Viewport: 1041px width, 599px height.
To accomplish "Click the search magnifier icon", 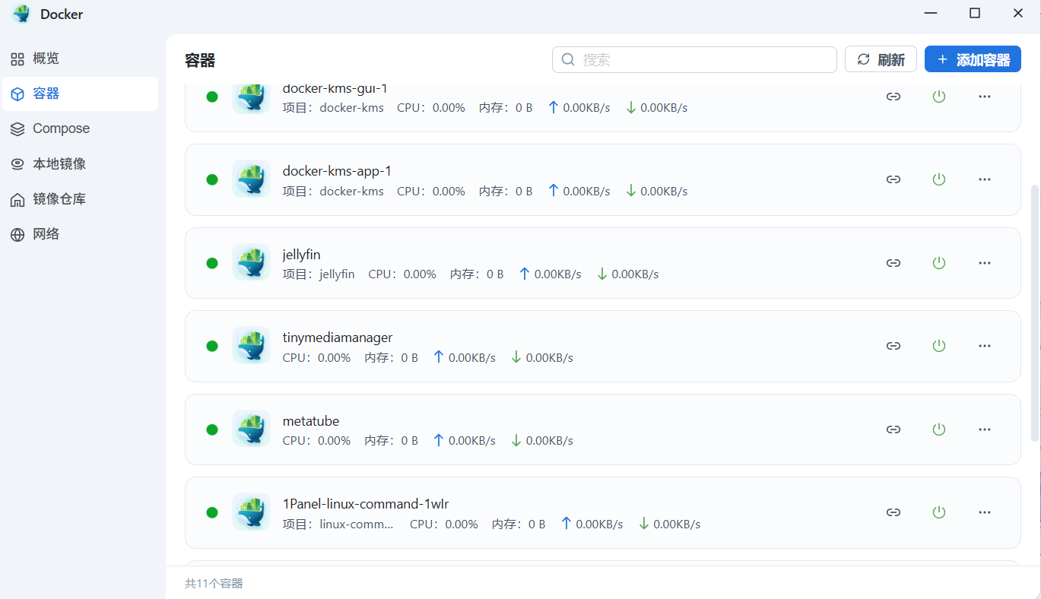I will coord(568,59).
